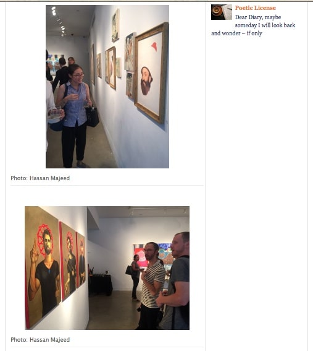The width and height of the screenshot is (313, 351).
Task: Click the Poetic License sidebar thumbnail
Action: tap(221, 12)
